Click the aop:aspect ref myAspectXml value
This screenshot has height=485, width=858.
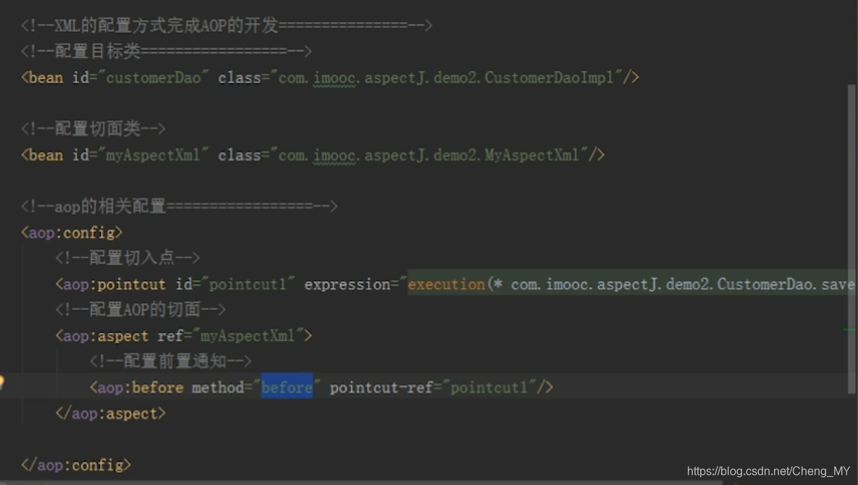pos(248,336)
